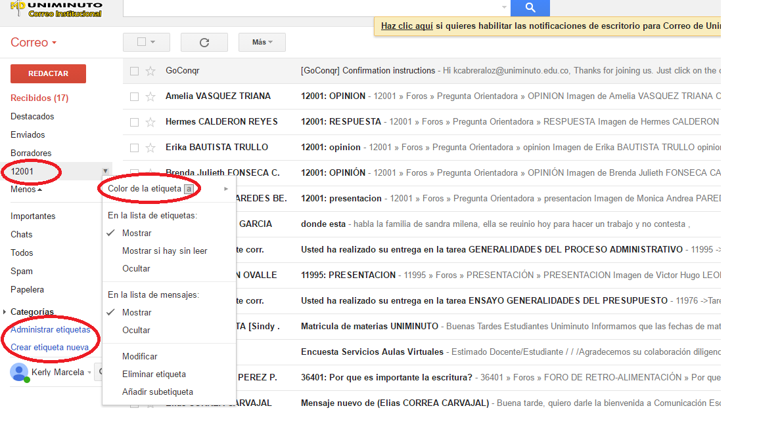The image size is (757, 425).
Task: Open Color de la etiqueta submenu
Action: click(169, 189)
